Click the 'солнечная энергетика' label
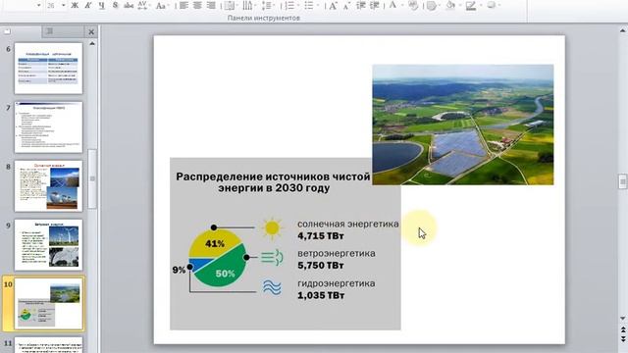The width and height of the screenshot is (628, 353). pyautogui.click(x=348, y=224)
